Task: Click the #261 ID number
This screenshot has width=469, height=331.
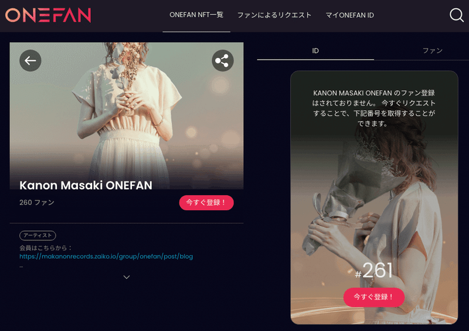Action: (373, 271)
